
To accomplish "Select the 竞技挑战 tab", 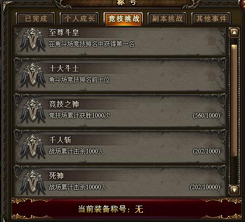I will pos(124,18).
